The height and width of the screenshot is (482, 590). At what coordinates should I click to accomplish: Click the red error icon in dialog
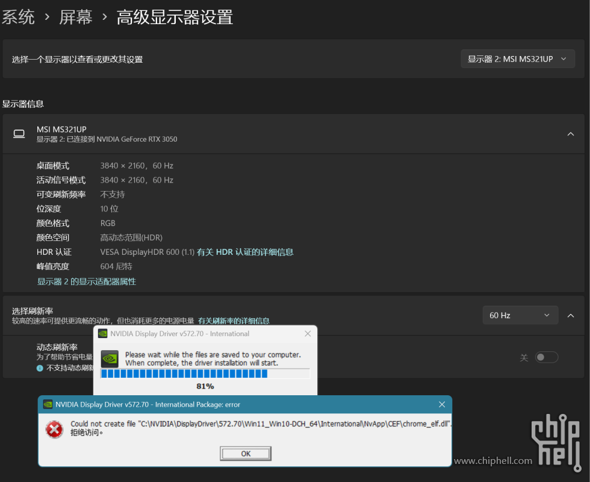[54, 429]
